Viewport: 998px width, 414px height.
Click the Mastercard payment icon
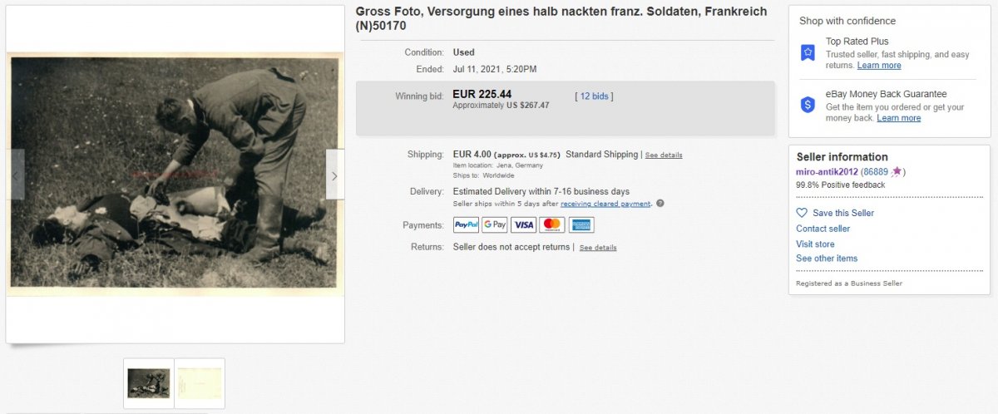552,224
